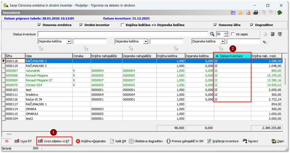The height and width of the screenshot is (153, 290).
Task: Toggle the Osnovna šifra checkbox
Action: [x=215, y=25]
